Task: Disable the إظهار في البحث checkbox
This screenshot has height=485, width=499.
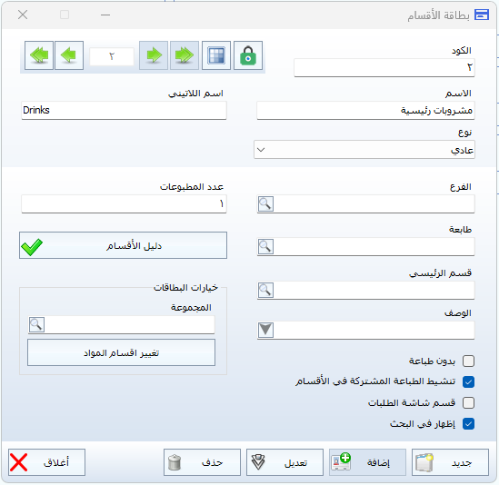Action: coord(468,423)
